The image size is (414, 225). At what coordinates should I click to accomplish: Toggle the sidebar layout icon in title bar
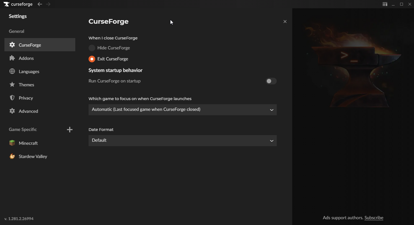click(x=385, y=4)
